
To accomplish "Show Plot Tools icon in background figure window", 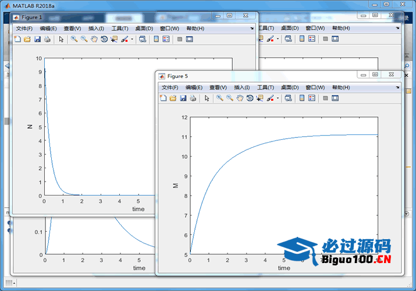I will tap(335, 39).
